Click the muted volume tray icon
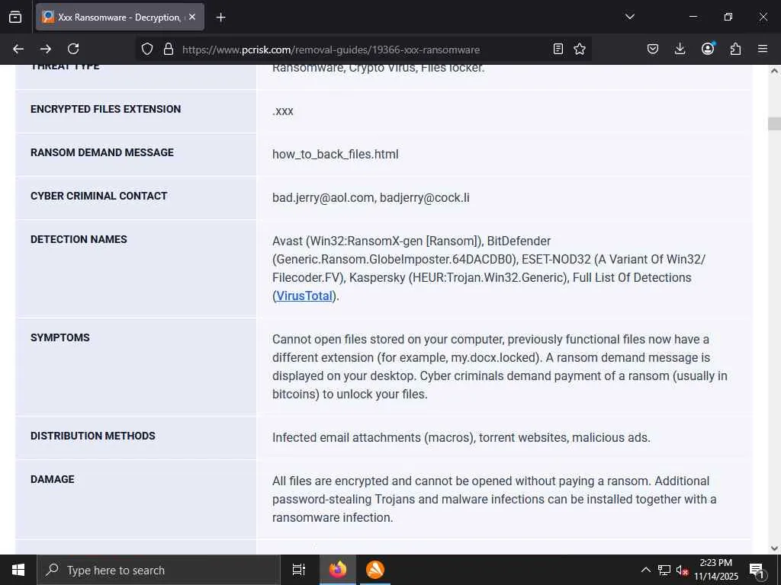 pos(682,570)
